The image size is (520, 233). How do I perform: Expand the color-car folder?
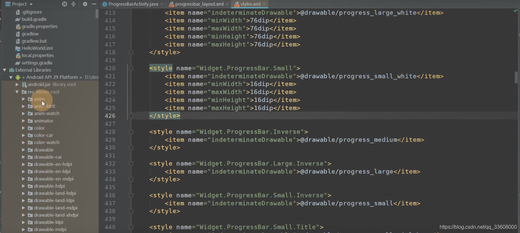point(23,135)
